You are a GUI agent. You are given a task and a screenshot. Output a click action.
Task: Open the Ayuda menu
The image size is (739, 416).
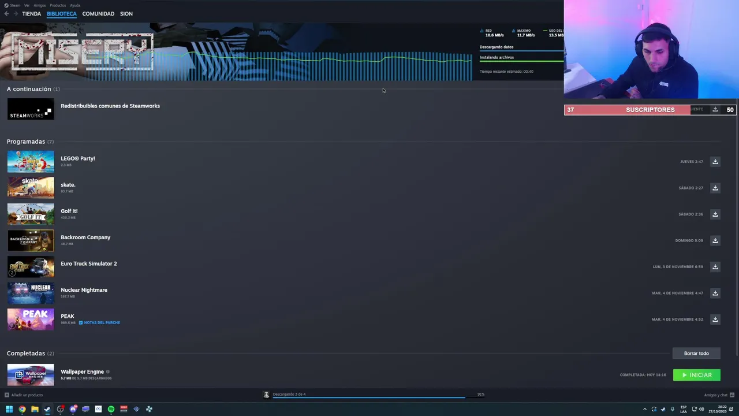click(x=75, y=5)
